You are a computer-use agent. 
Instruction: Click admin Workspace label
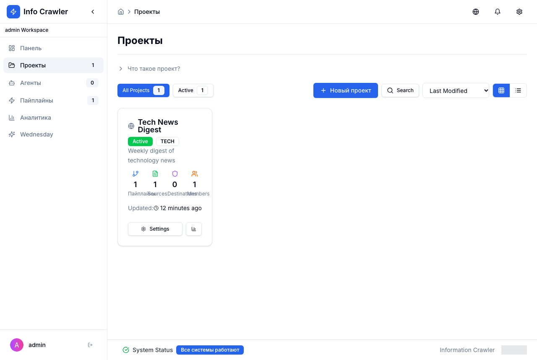coord(27,30)
